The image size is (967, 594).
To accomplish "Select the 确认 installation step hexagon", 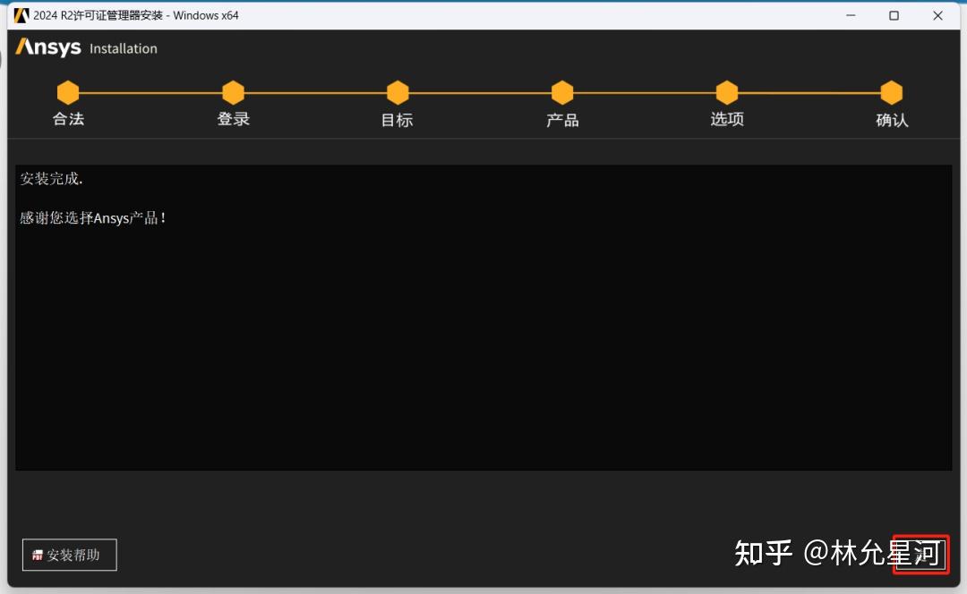I will coord(891,92).
